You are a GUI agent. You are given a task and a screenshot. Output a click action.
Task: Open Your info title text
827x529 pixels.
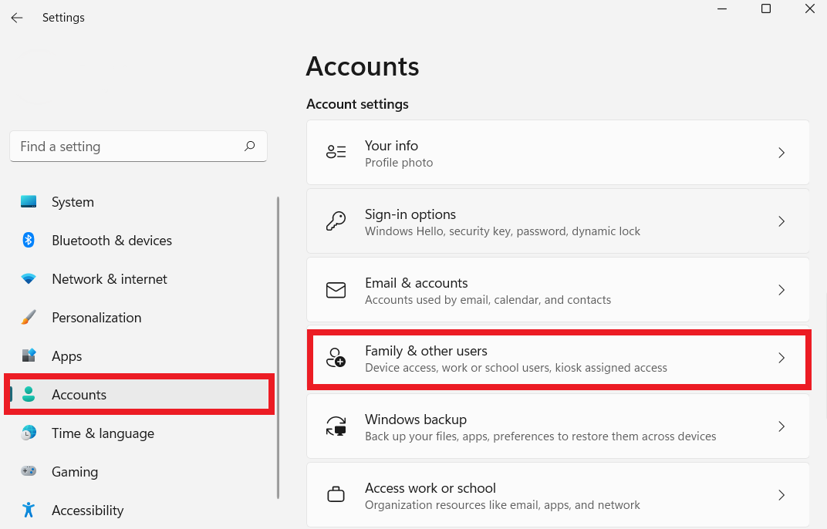click(x=391, y=146)
